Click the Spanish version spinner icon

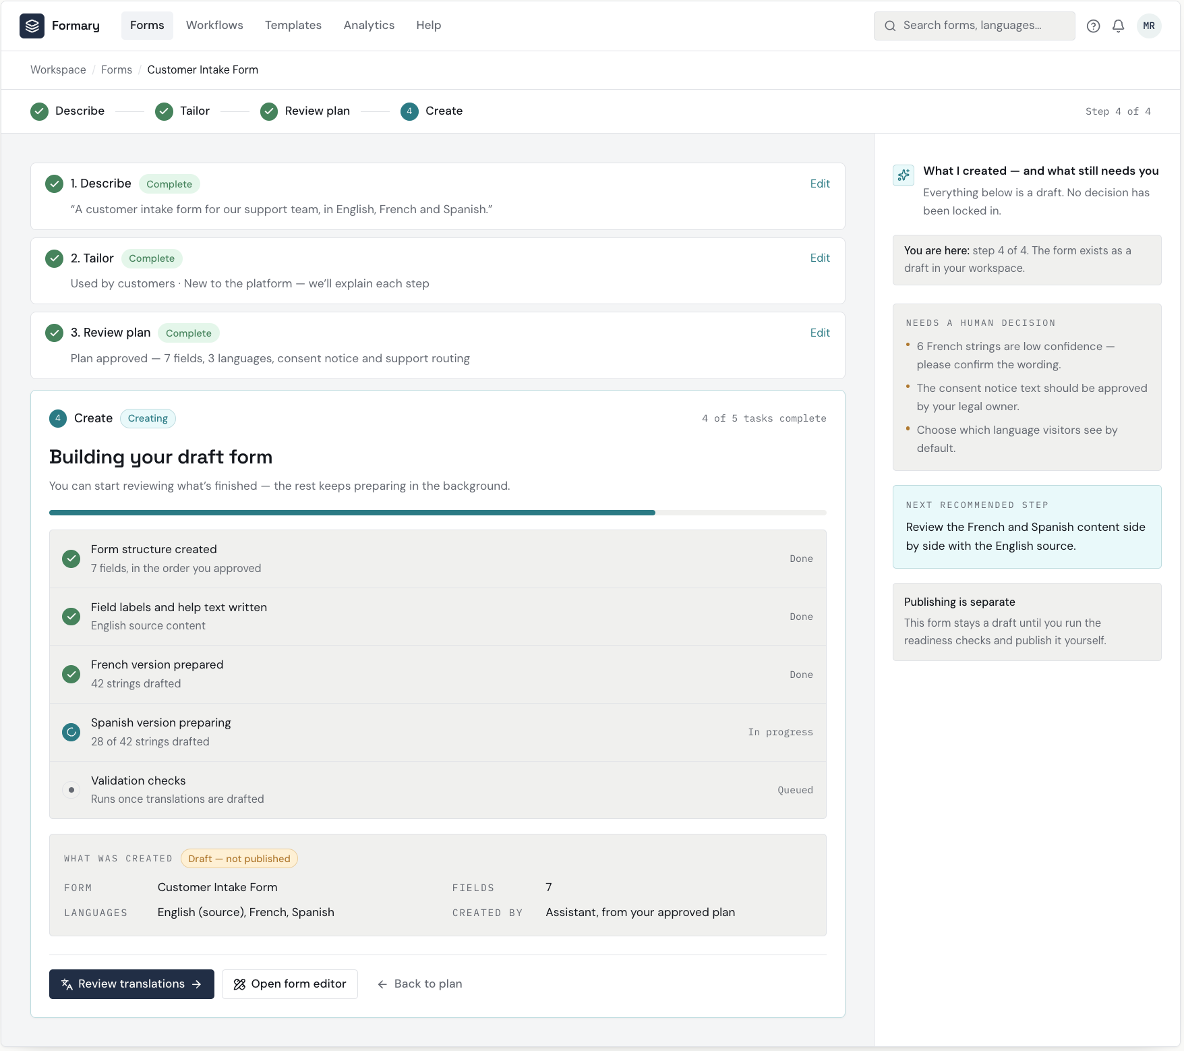pos(71,732)
